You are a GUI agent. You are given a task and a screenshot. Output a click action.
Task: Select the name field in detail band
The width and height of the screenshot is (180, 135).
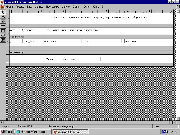(103, 41)
